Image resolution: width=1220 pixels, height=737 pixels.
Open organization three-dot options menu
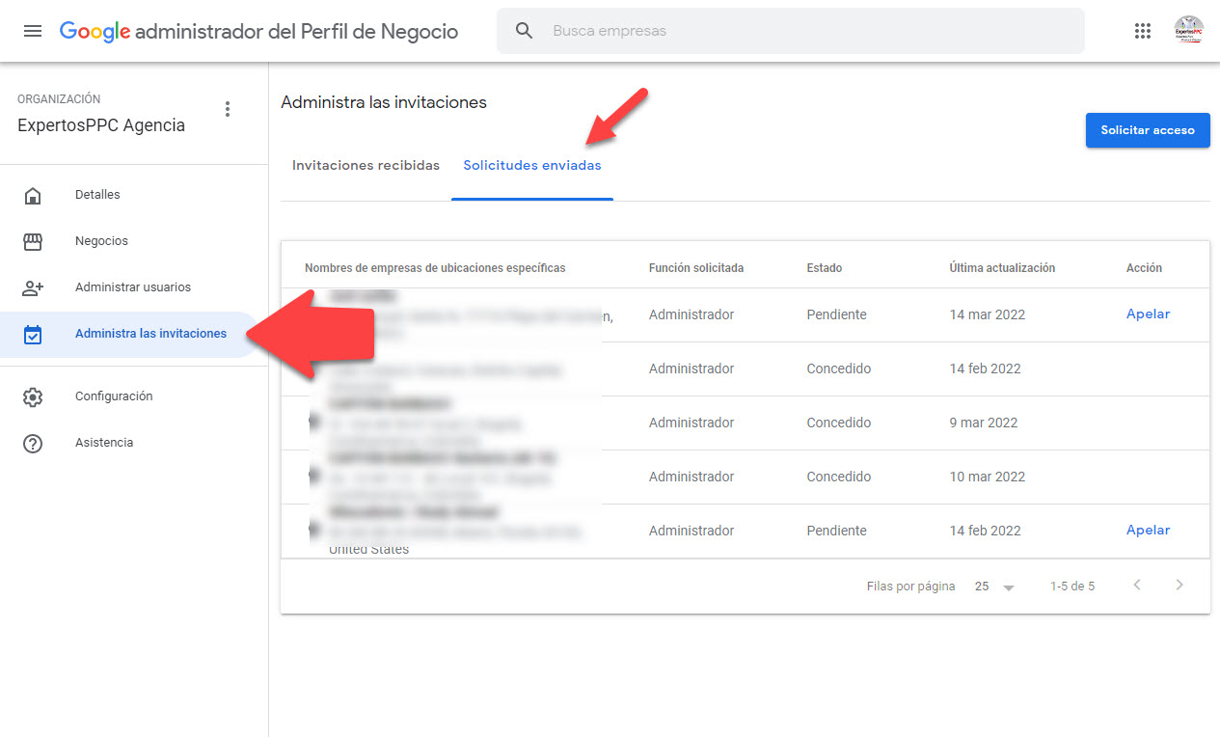tap(228, 109)
